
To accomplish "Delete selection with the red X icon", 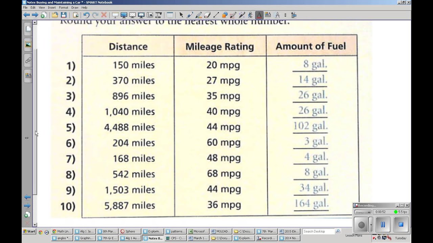I will tap(104, 15).
